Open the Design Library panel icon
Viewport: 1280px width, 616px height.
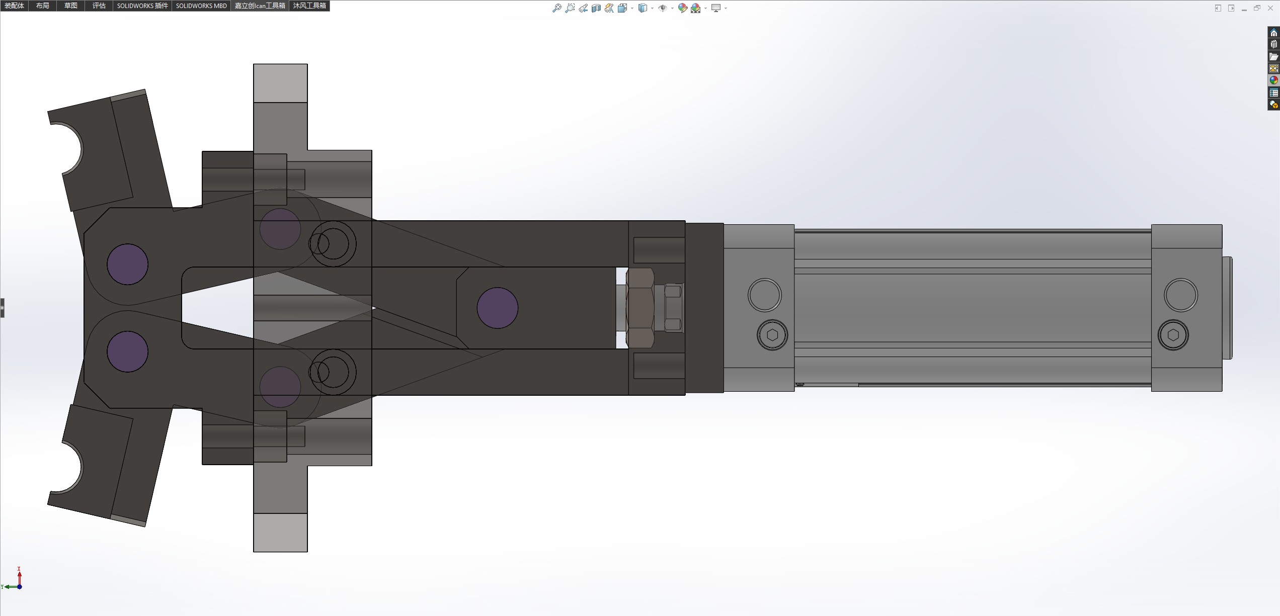1273,45
